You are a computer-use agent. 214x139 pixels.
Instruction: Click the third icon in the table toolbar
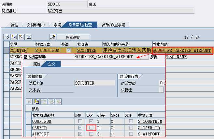coord(21,37)
